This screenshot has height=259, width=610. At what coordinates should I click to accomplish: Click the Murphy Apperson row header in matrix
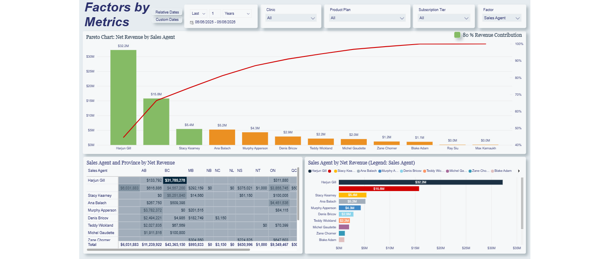[102, 210]
